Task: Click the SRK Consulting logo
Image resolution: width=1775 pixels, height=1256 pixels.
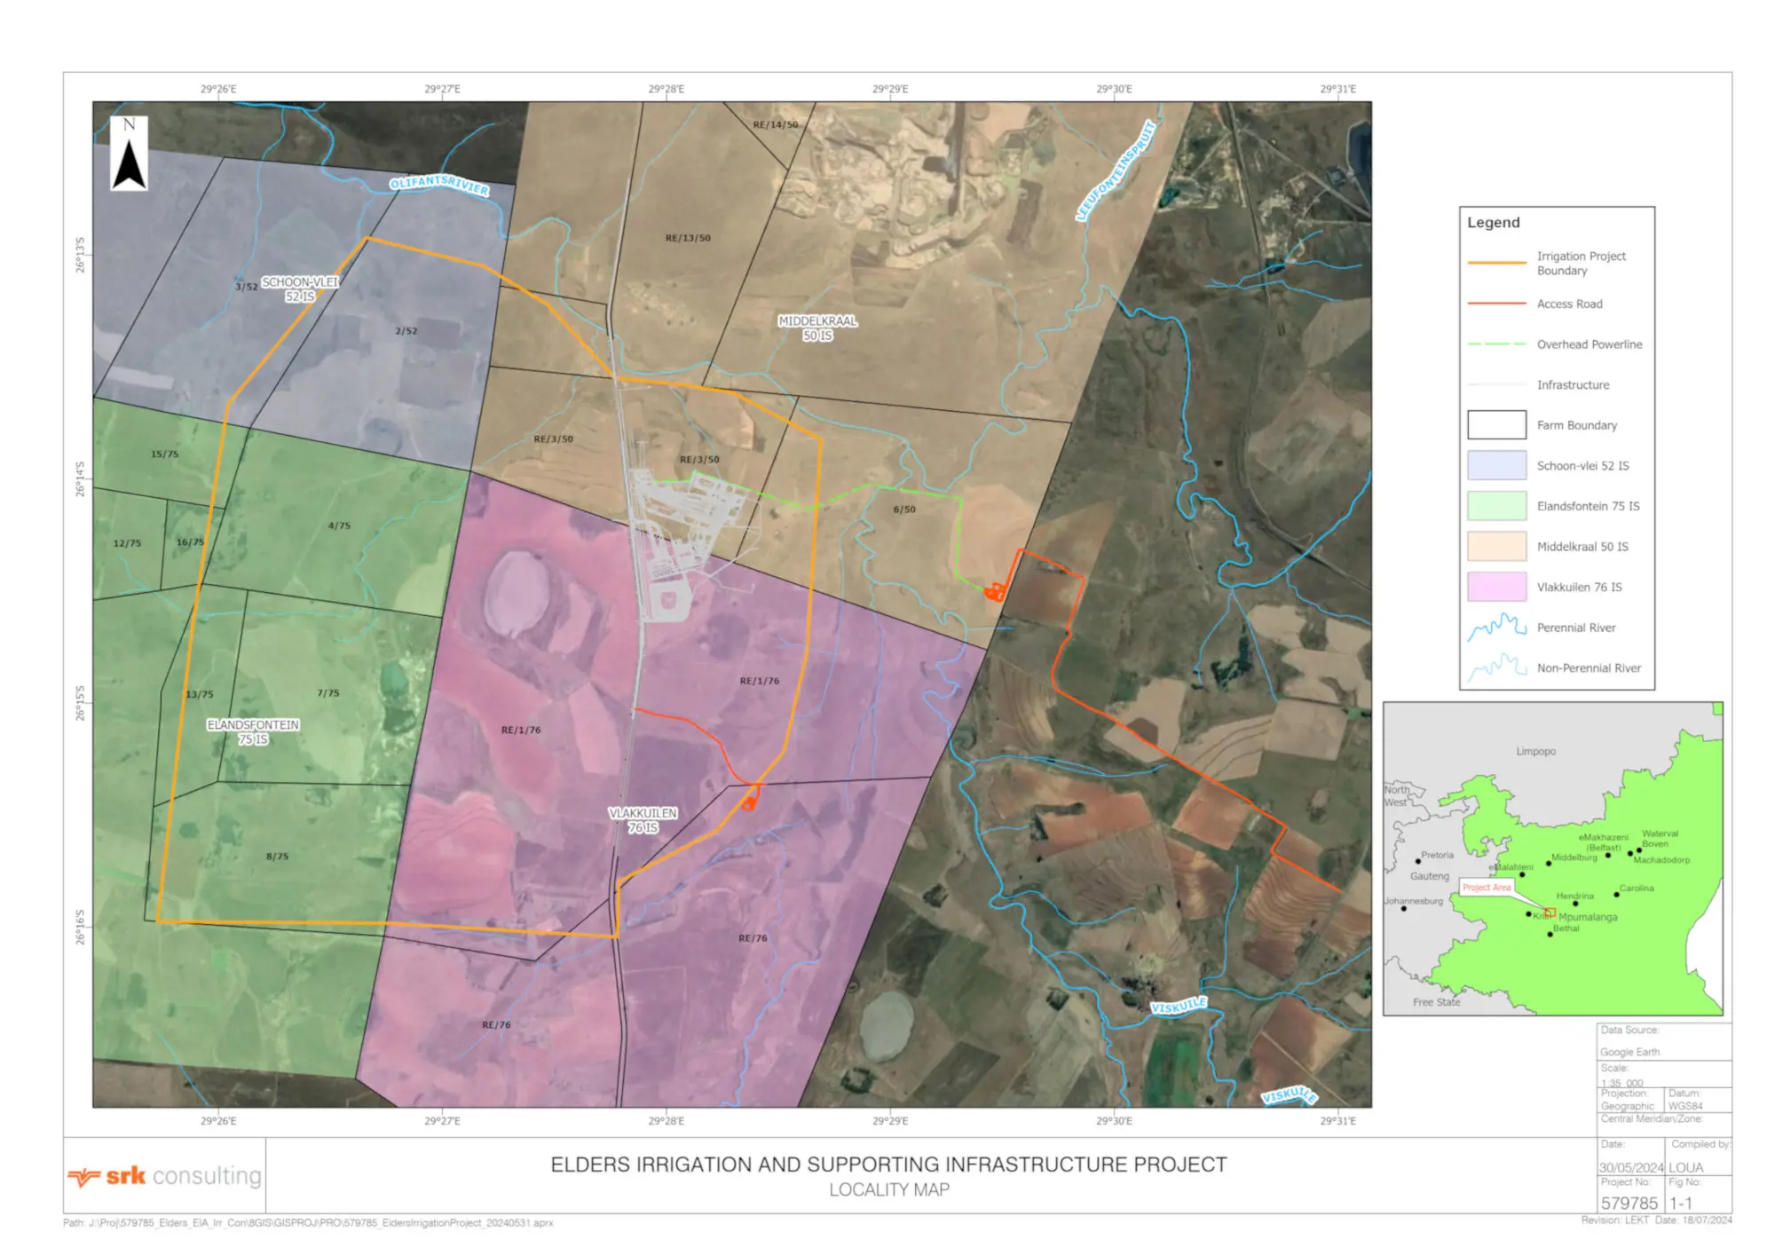Action: [x=165, y=1176]
